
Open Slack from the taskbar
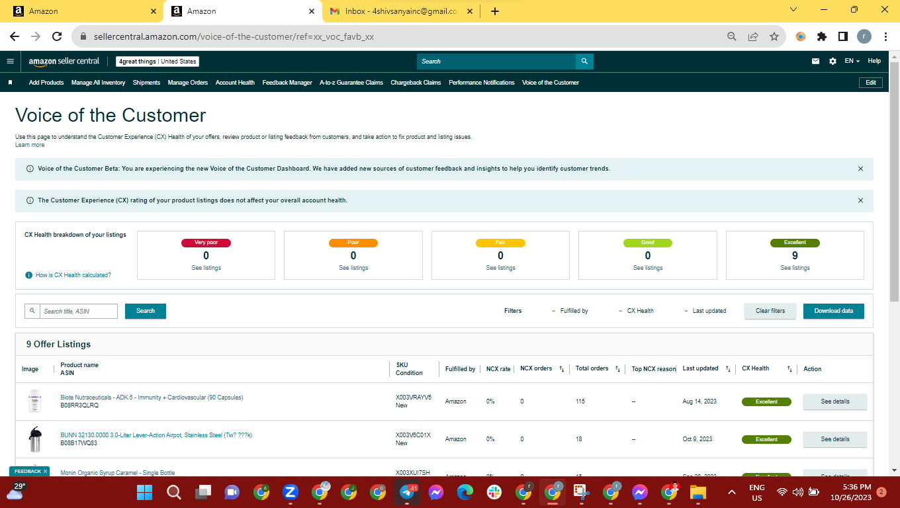coord(494,492)
